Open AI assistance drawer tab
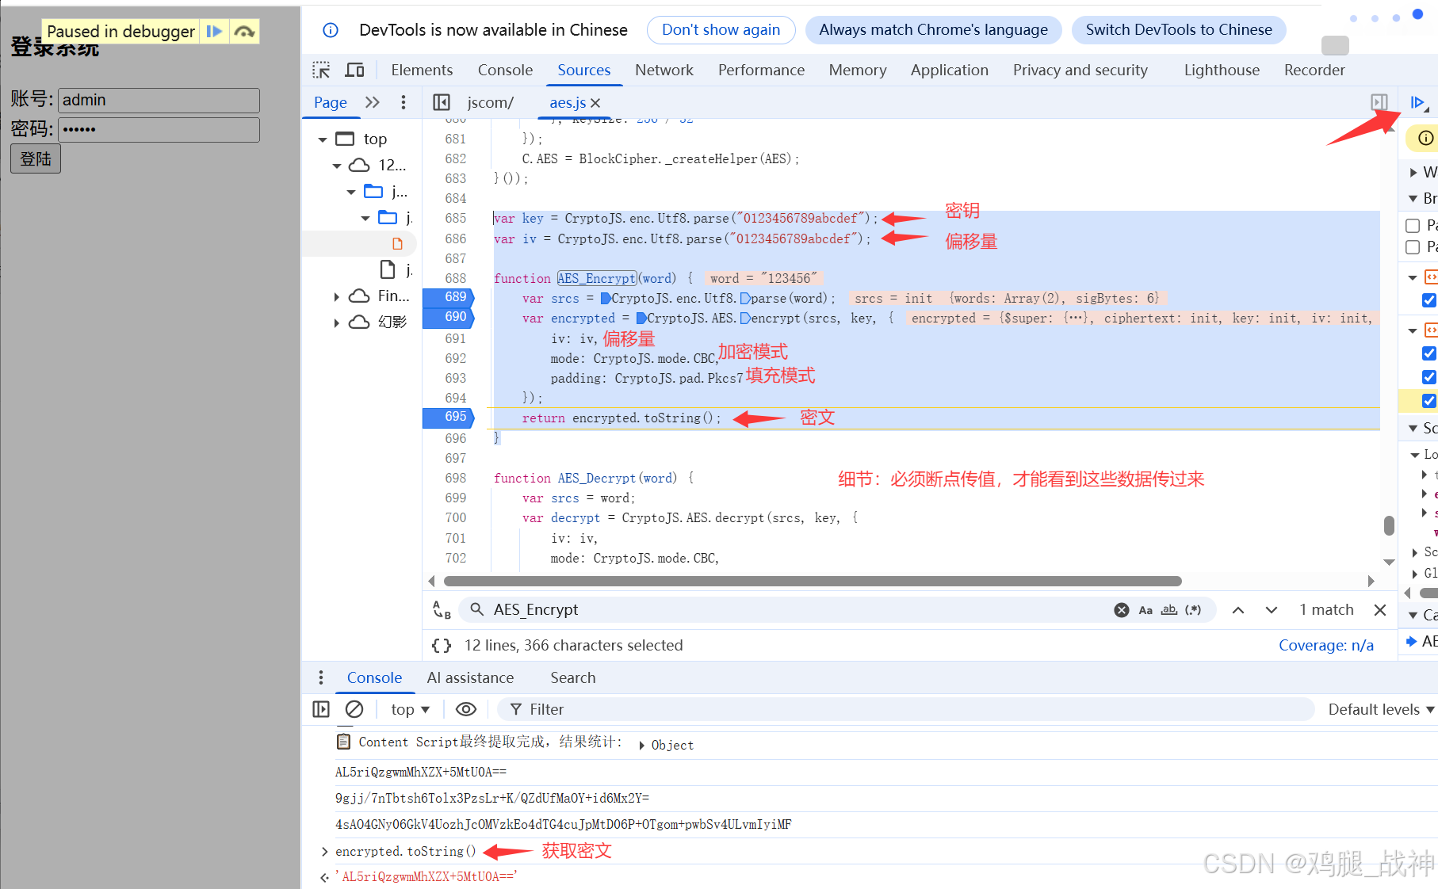 pos(470,677)
